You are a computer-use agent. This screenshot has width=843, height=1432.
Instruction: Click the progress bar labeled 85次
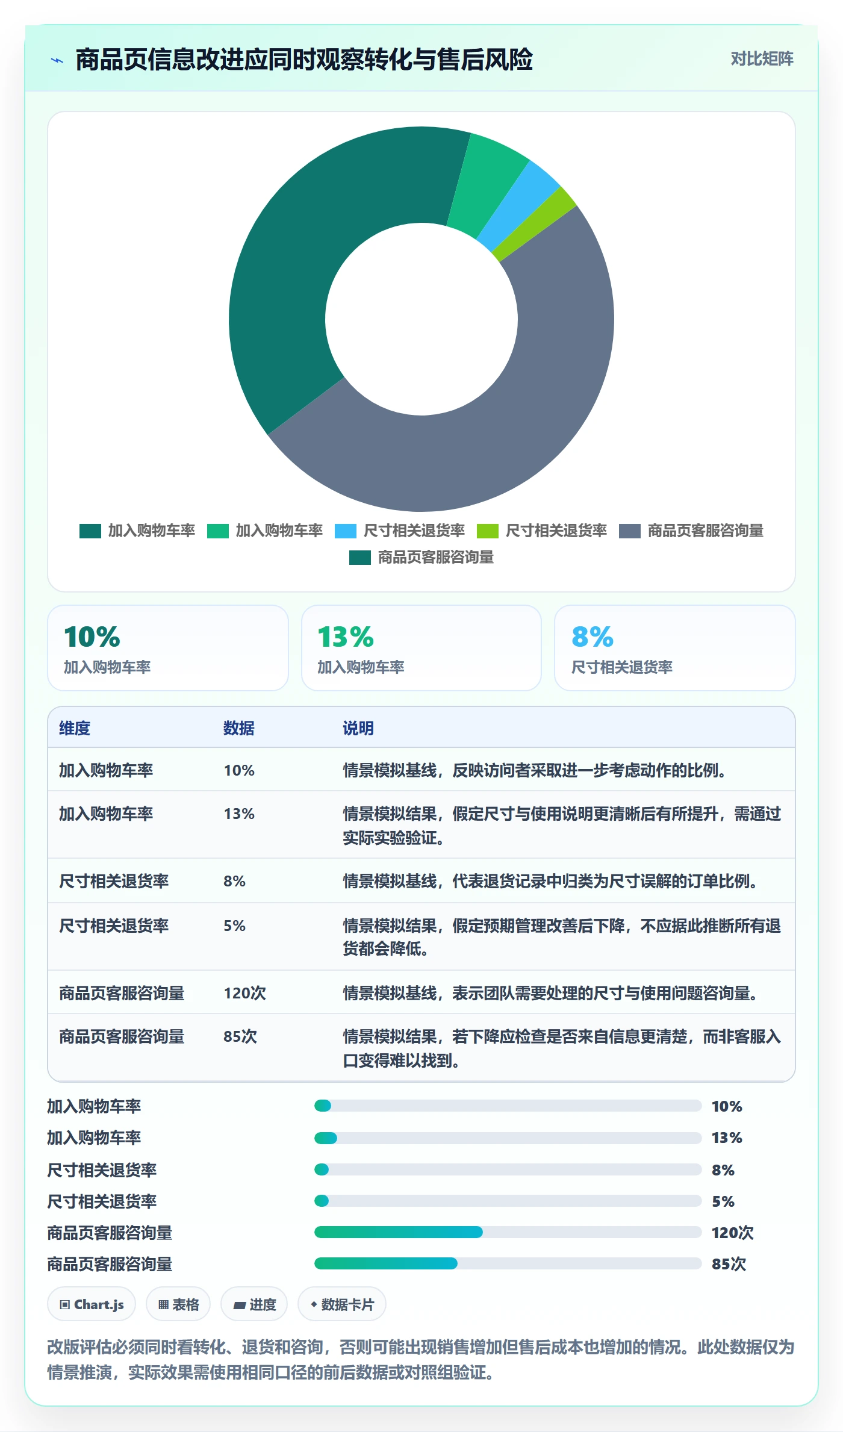point(508,1263)
